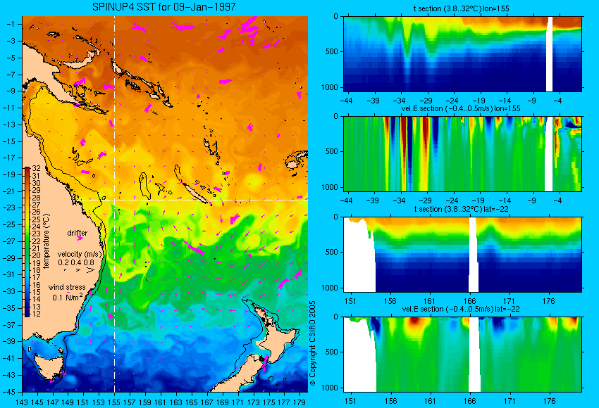Click the 'velocity (m/s)' legend label
This screenshot has height=408, width=599.
(80, 254)
